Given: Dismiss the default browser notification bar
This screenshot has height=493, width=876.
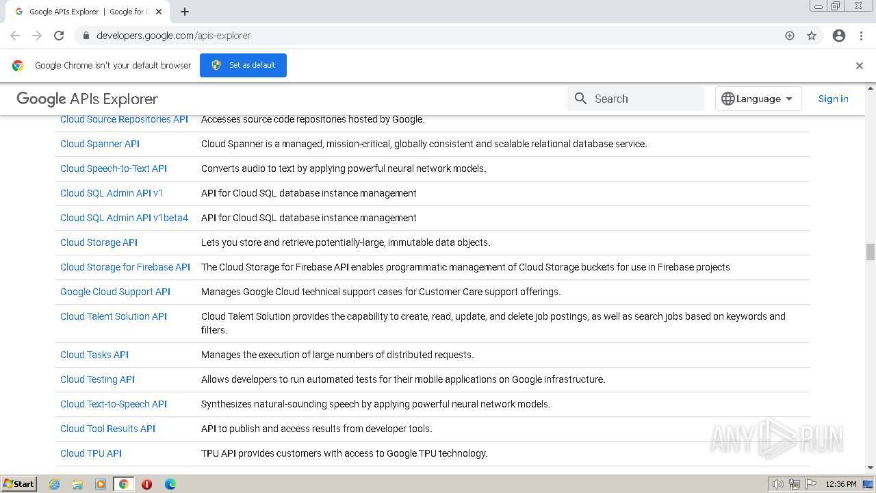Looking at the screenshot, I should [860, 66].
